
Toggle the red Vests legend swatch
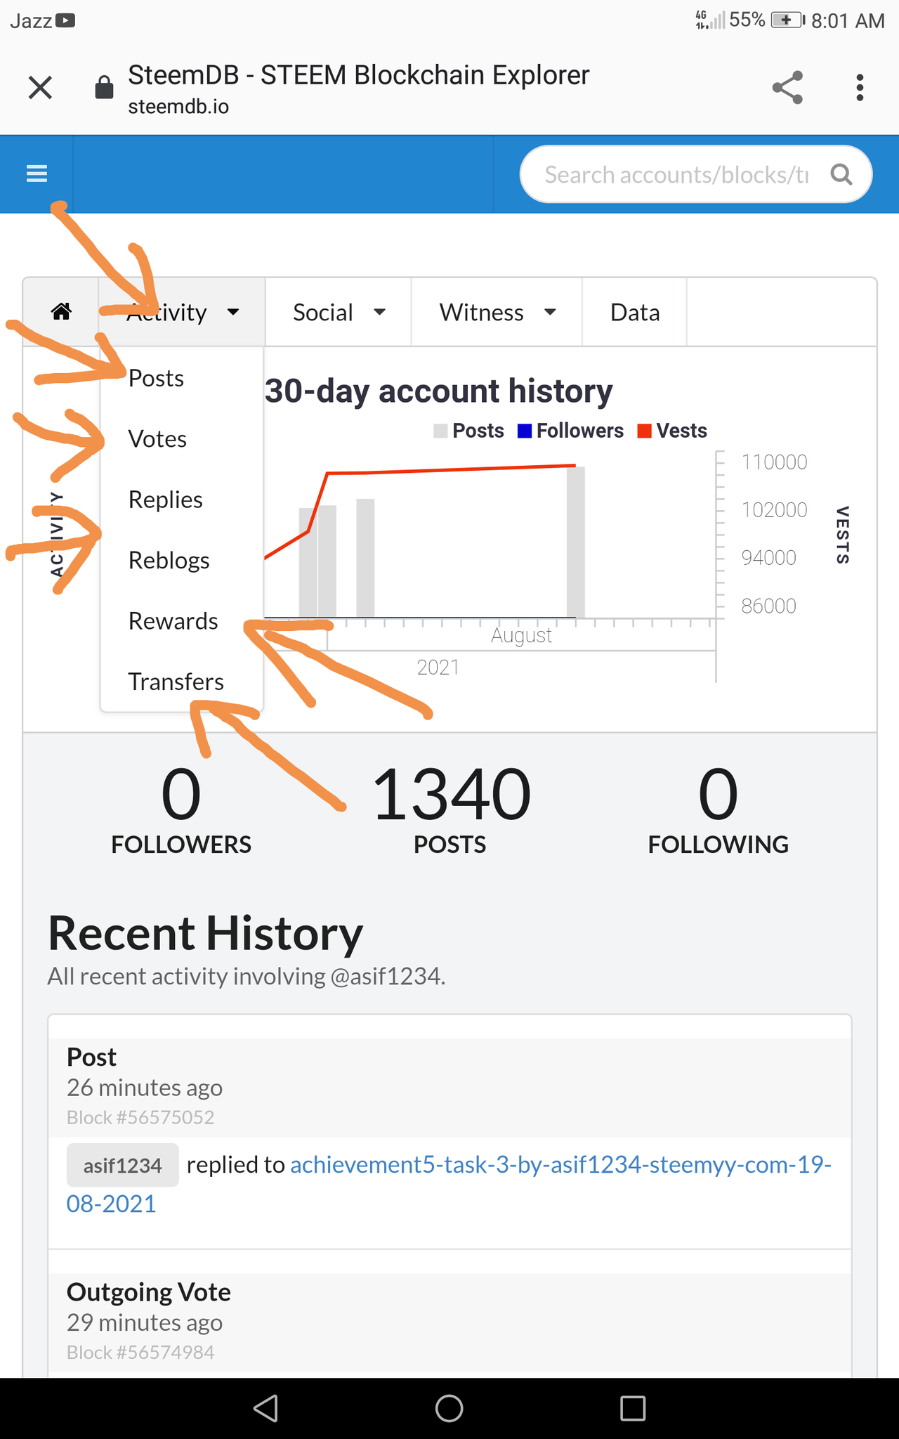click(644, 431)
